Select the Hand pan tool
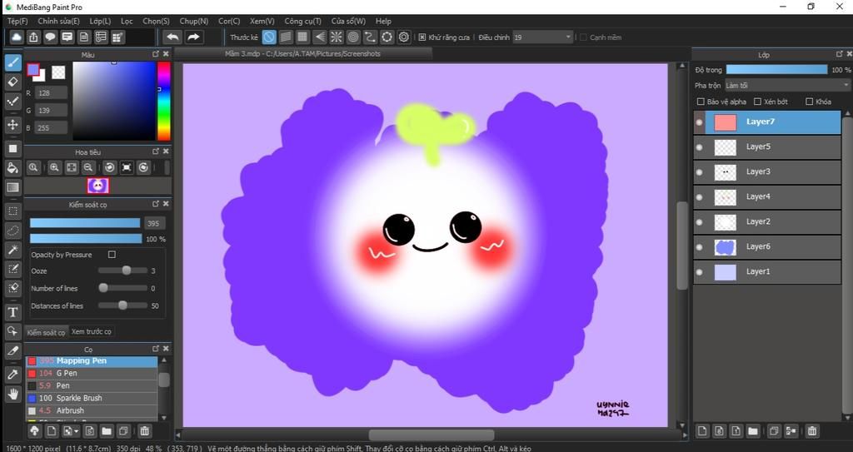853x452 pixels. coord(13,394)
